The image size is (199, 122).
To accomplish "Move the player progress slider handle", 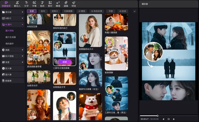I will click(x=158, y=116).
